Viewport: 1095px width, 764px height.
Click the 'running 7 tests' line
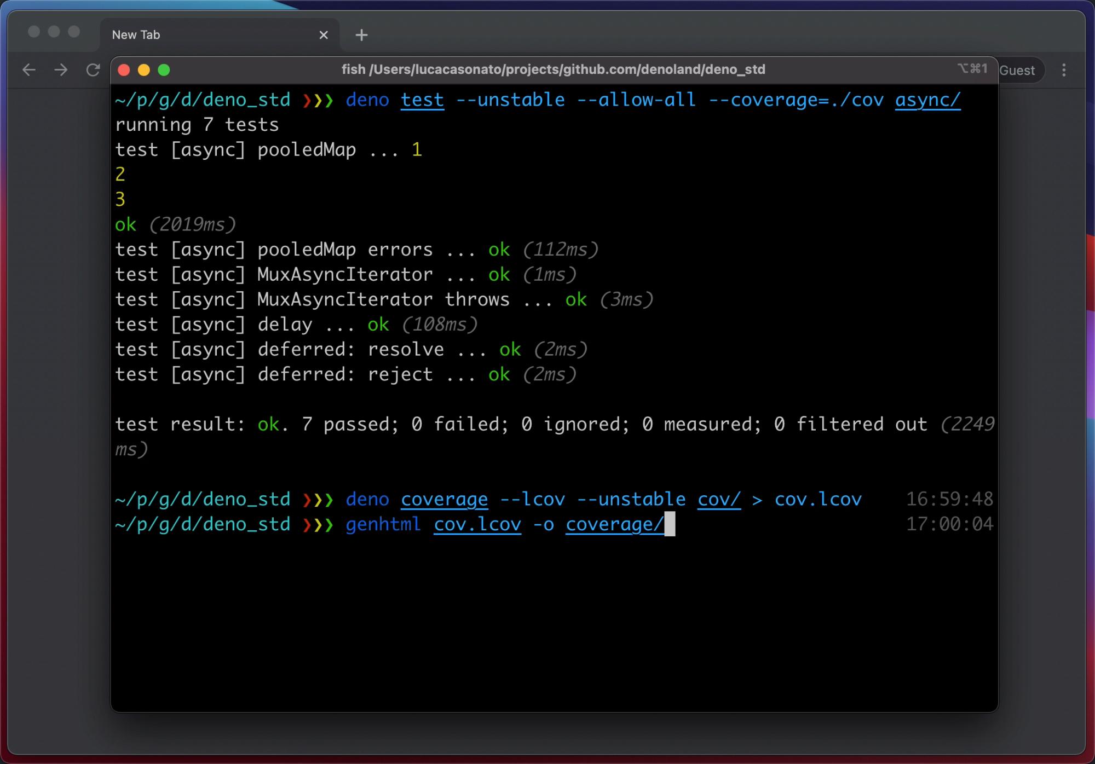pos(197,125)
